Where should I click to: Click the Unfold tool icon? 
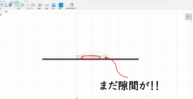(5, 5)
